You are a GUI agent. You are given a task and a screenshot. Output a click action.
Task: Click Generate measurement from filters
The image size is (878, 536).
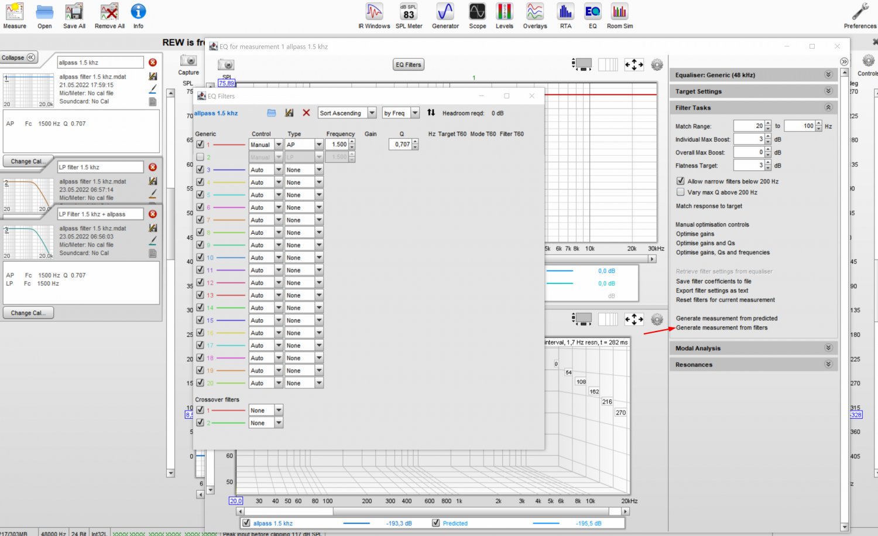(722, 327)
